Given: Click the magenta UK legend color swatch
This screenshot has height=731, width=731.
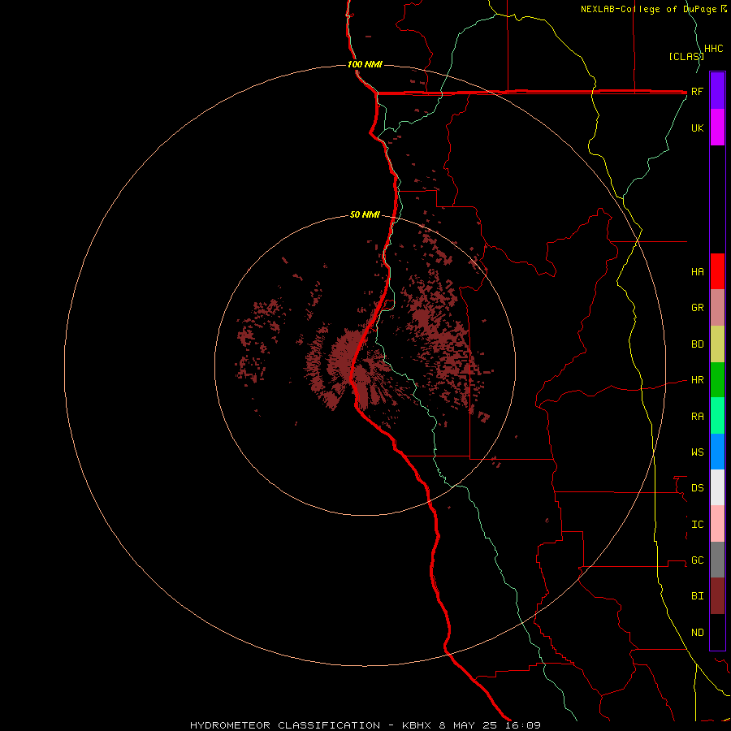Looking at the screenshot, I should pyautogui.click(x=717, y=127).
